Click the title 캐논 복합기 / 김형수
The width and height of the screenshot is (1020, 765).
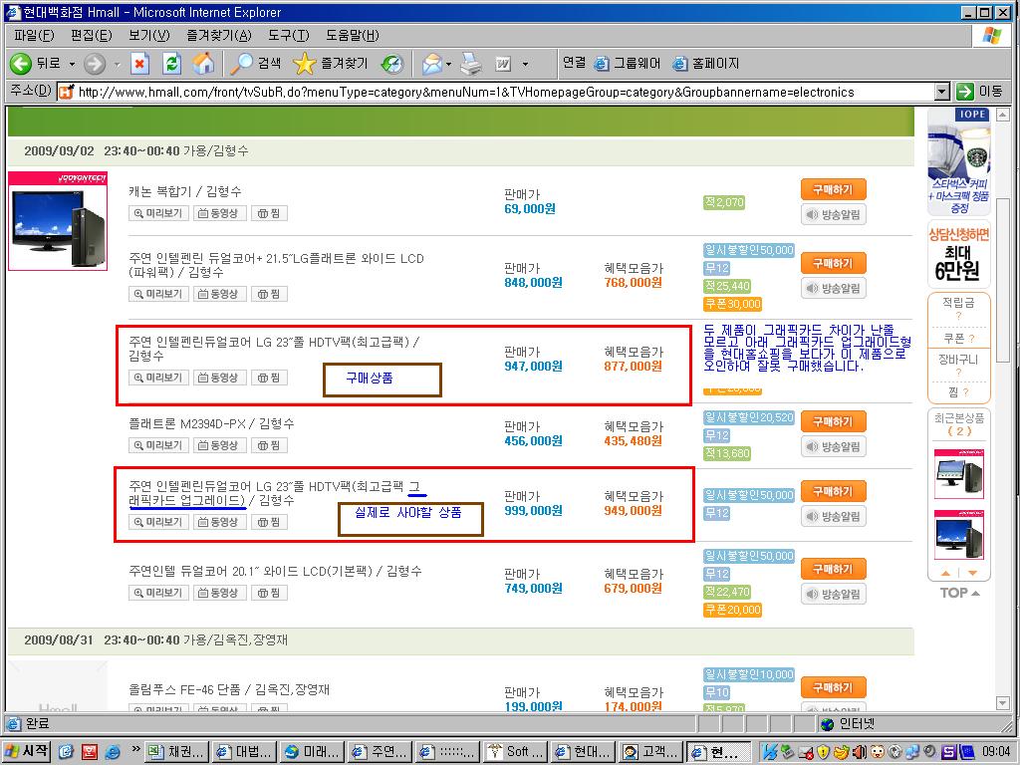185,192
